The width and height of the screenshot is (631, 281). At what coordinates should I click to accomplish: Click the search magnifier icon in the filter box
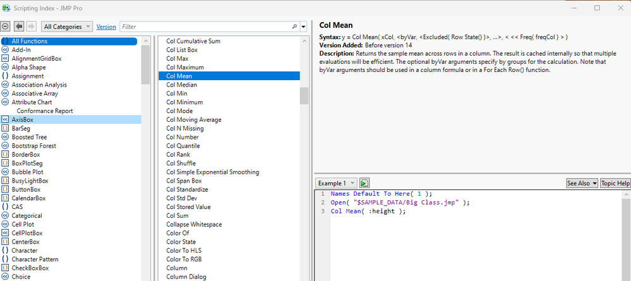(294, 27)
